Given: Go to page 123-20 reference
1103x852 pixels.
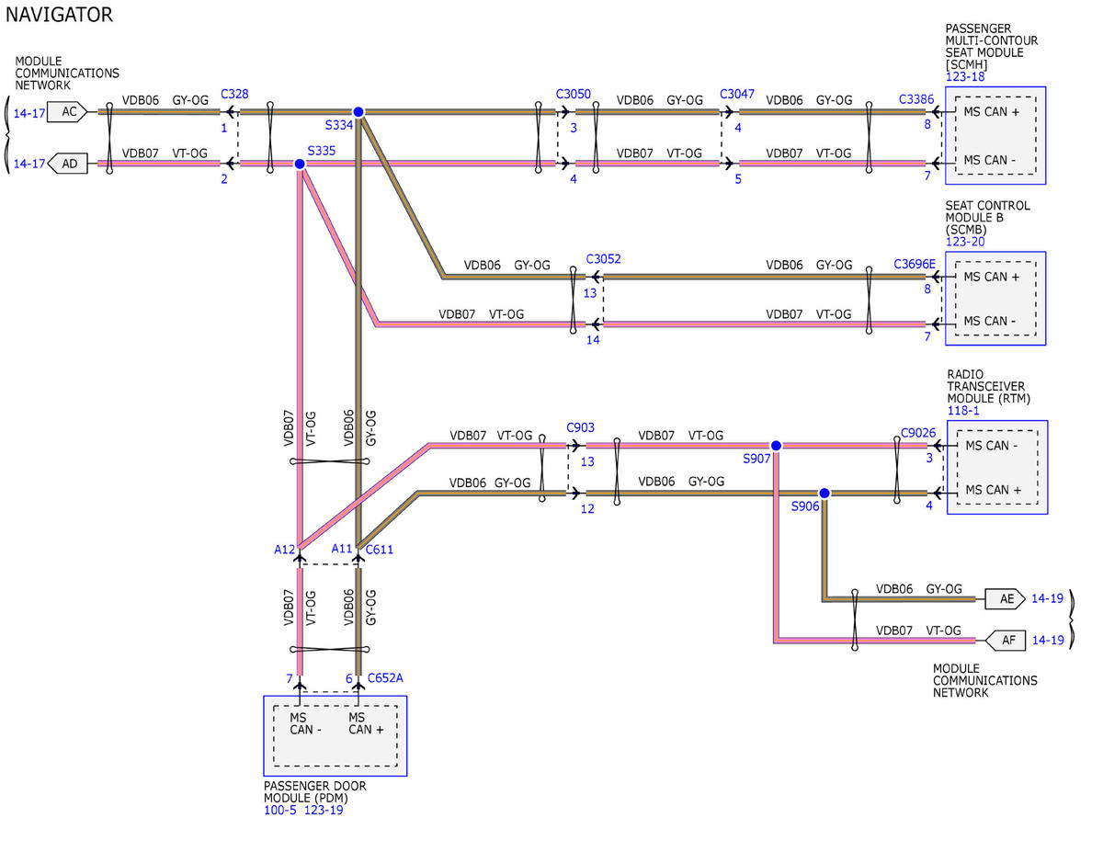Looking at the screenshot, I should tap(965, 242).
